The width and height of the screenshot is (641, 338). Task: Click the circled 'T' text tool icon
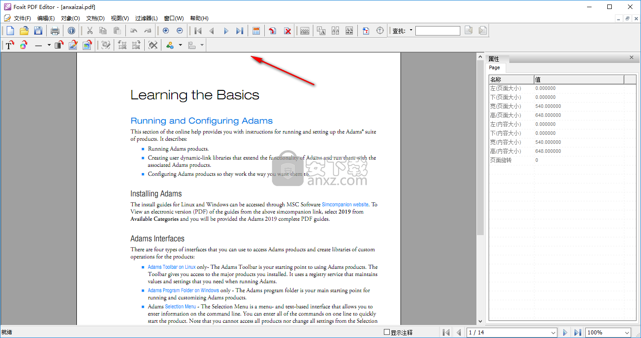pos(380,31)
